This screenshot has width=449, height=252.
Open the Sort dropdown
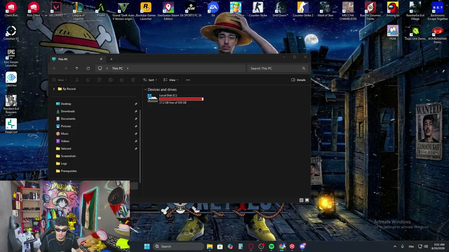(x=150, y=80)
